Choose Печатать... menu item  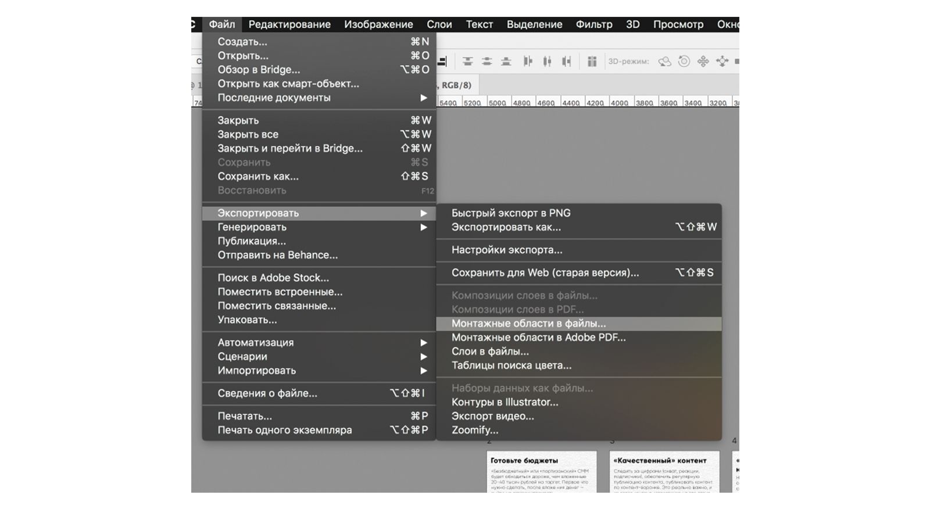[x=319, y=416]
